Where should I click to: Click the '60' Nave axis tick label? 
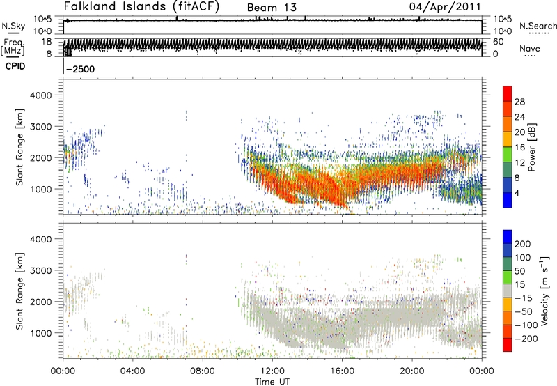pyautogui.click(x=499, y=42)
